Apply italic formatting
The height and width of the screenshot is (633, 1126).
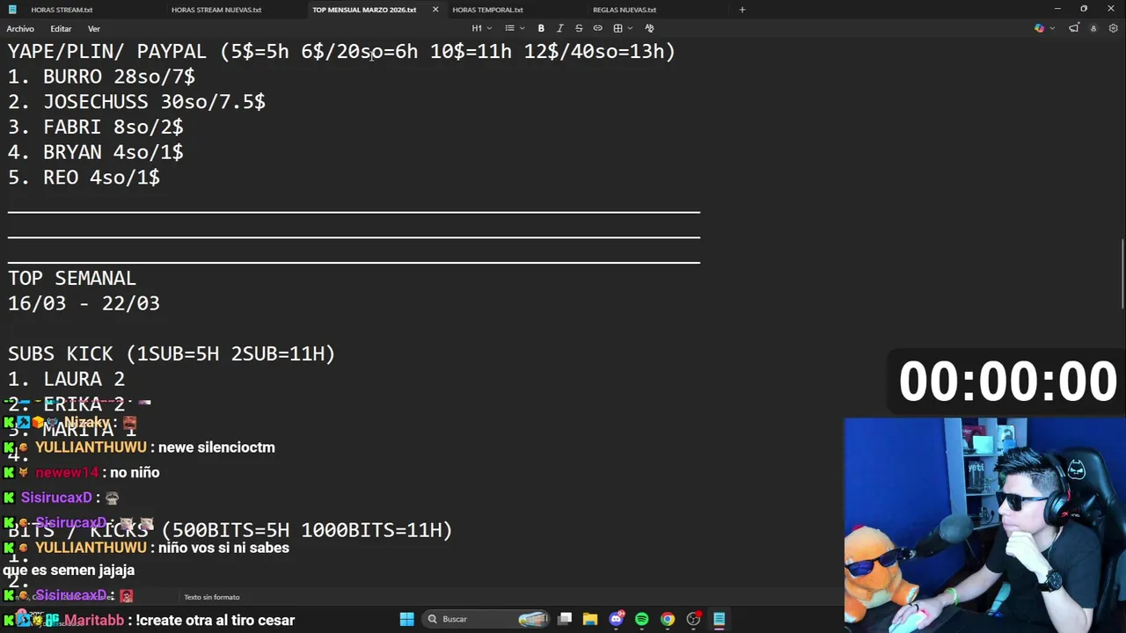[x=559, y=28]
